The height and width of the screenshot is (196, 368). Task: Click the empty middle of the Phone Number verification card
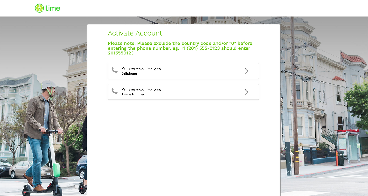[201, 92]
